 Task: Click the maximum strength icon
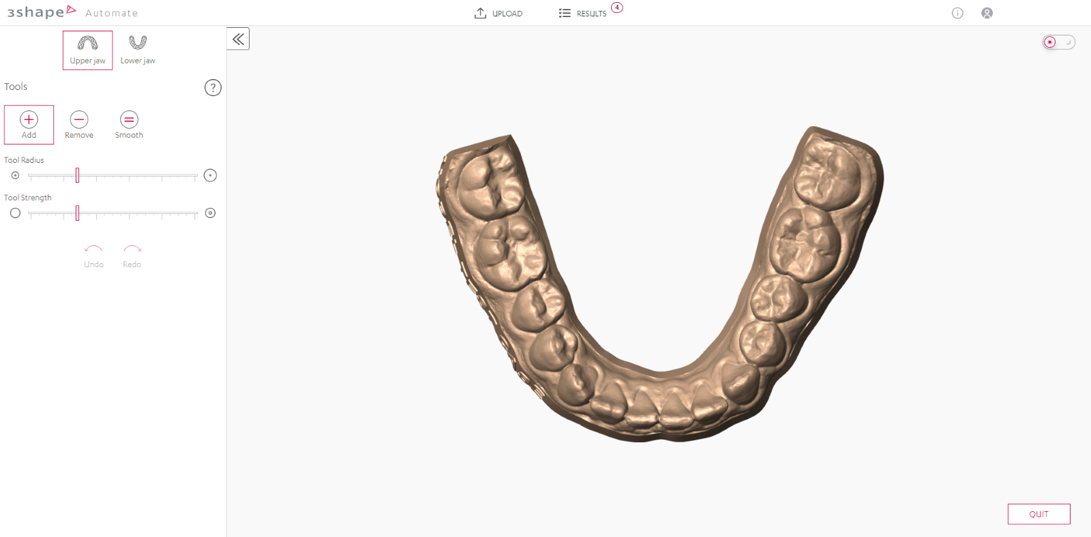pos(210,213)
